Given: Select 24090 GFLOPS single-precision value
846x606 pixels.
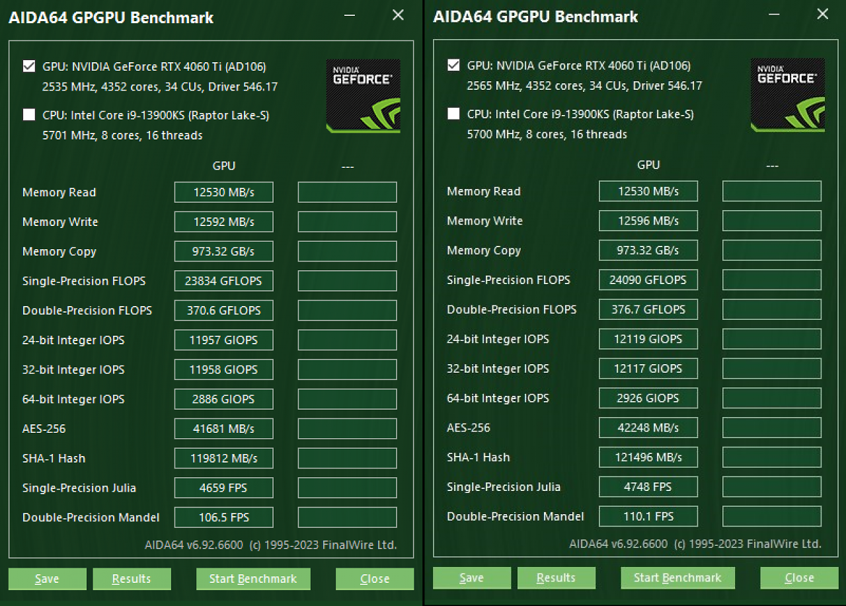Looking at the screenshot, I should click(x=648, y=280).
